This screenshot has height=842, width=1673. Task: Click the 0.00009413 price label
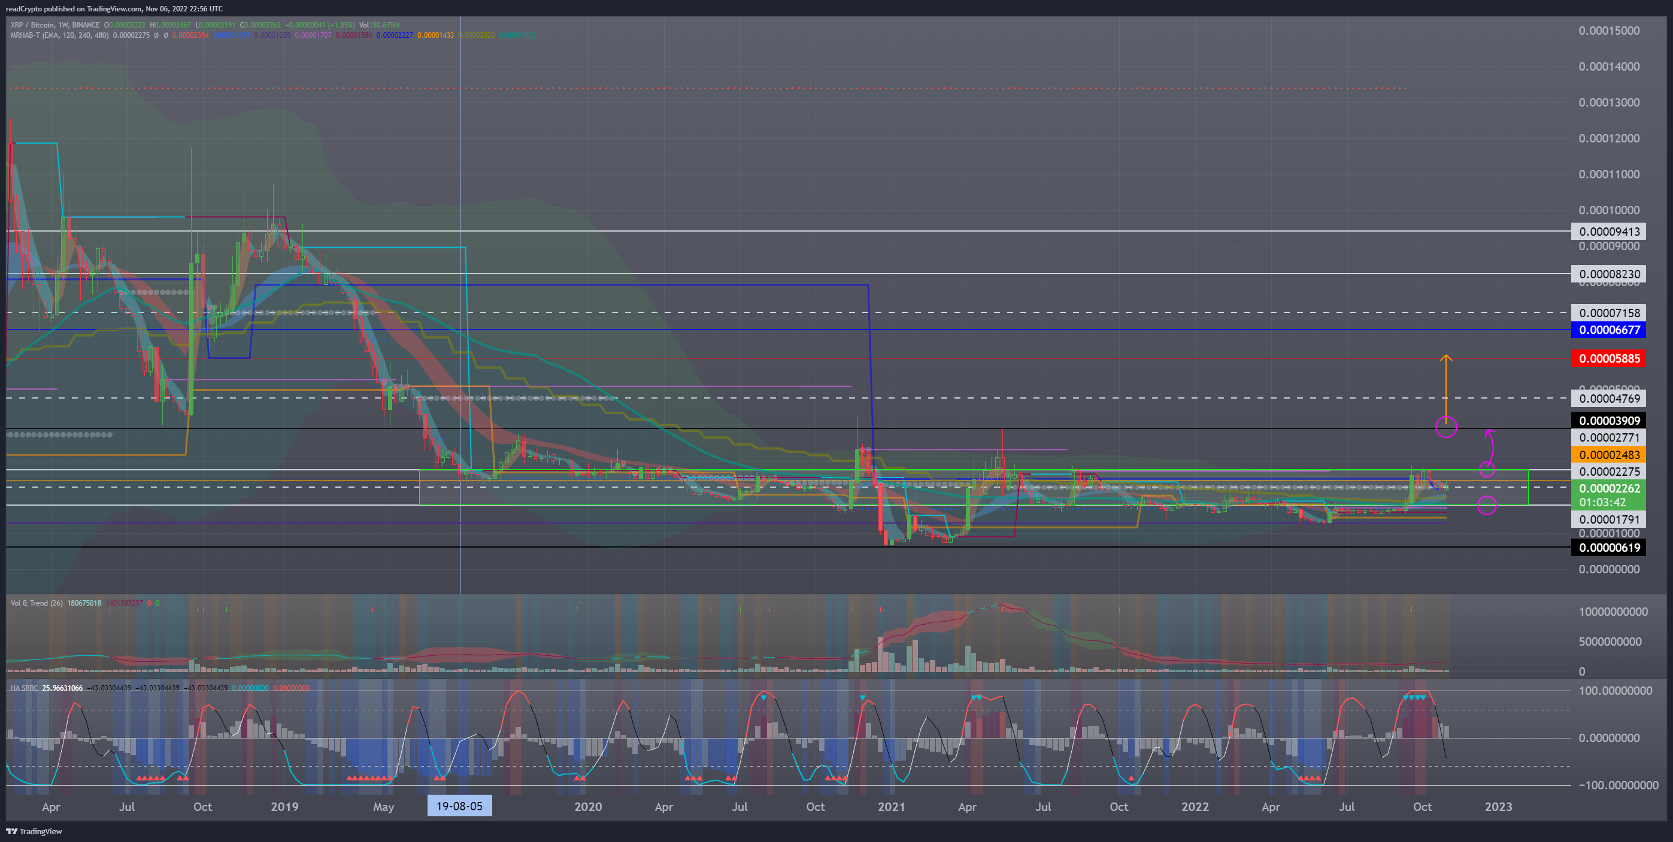1609,232
